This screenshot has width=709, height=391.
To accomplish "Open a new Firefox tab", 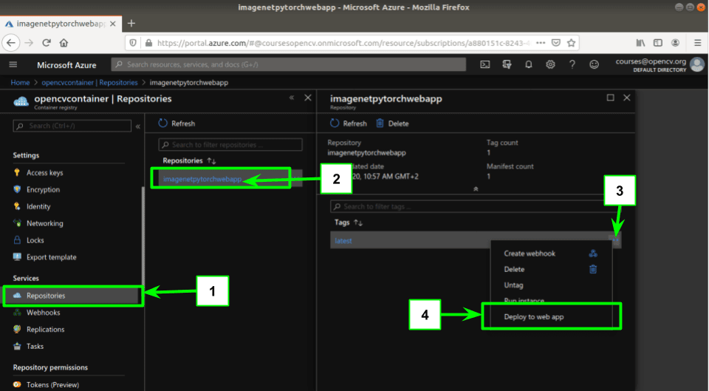I will [131, 23].
